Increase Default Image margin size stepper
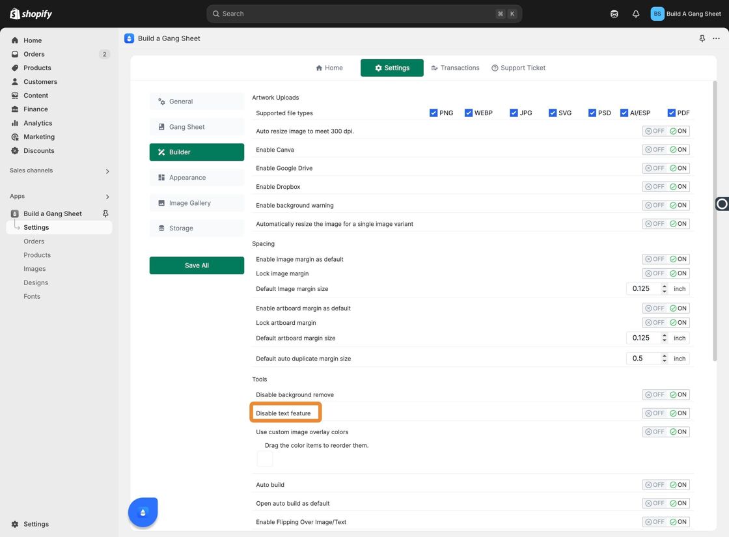Screen dimensions: 729x537 coord(665,286)
